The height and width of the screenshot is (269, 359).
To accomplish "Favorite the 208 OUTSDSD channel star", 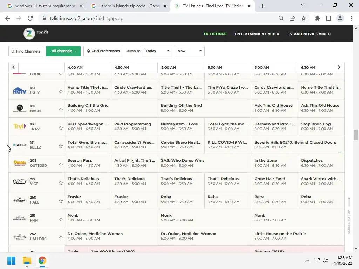I will [x=61, y=165].
